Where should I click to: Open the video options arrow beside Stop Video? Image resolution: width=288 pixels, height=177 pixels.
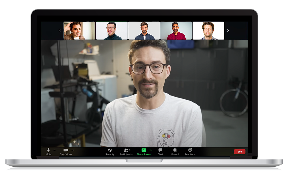tap(73, 150)
